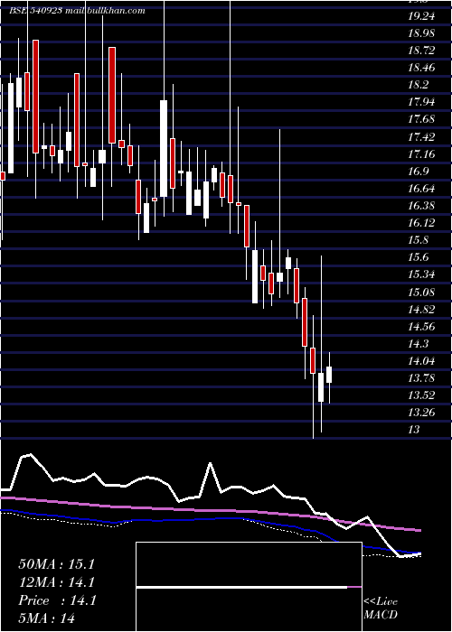
Task: Click the 50MA : 15.1 readout
Action: tap(56, 564)
